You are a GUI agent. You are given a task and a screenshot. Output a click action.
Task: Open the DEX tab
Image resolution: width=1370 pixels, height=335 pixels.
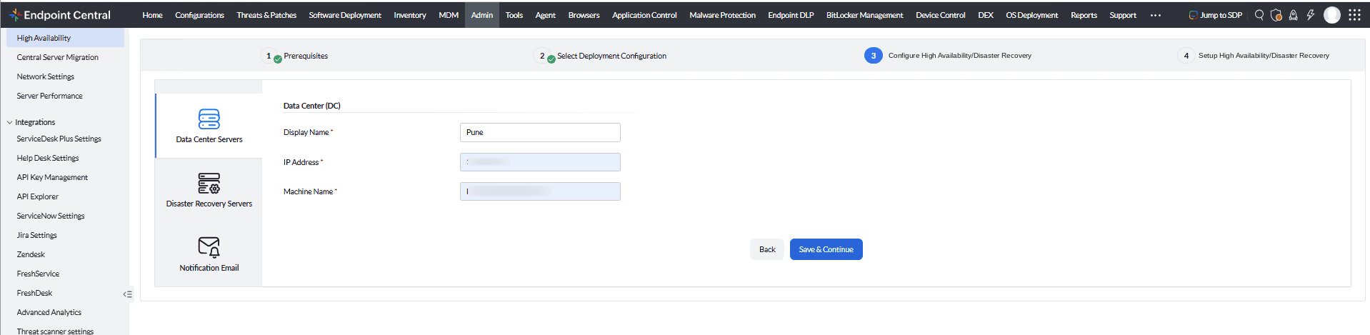[986, 15]
